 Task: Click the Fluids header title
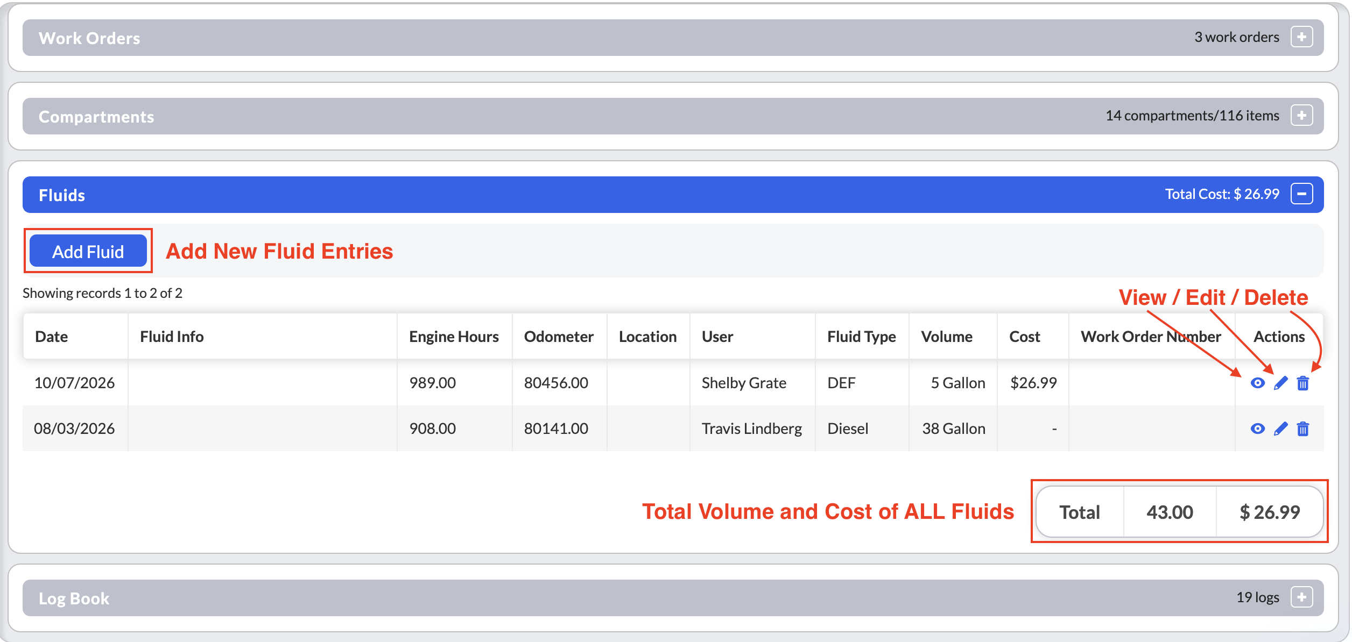pos(62,195)
